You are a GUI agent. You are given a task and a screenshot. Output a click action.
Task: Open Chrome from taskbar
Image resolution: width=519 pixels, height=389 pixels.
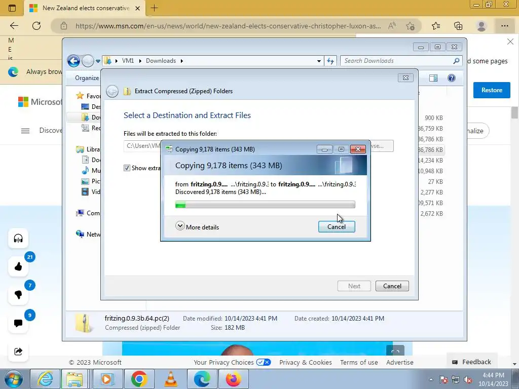coord(139,379)
